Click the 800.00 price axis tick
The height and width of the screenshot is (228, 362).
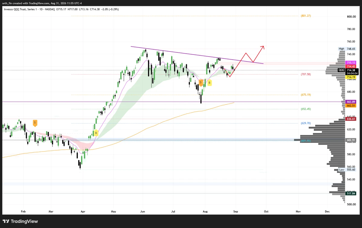click(351, 17)
